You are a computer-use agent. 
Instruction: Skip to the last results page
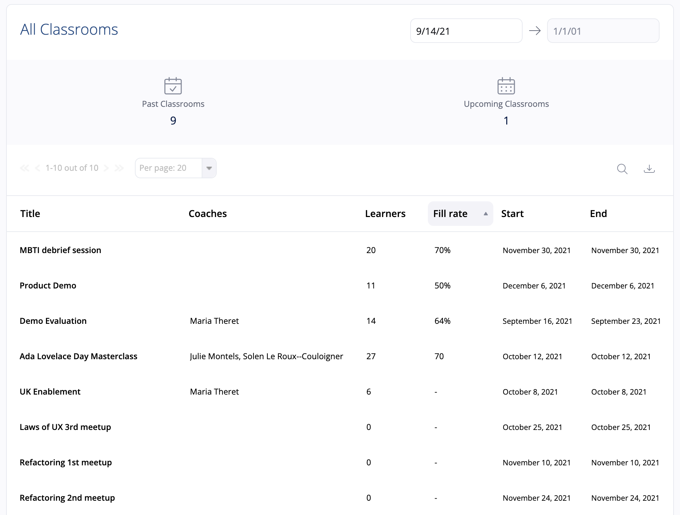[119, 168]
